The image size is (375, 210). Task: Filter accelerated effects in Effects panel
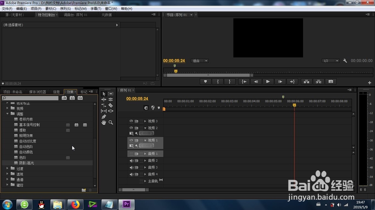click(x=64, y=98)
